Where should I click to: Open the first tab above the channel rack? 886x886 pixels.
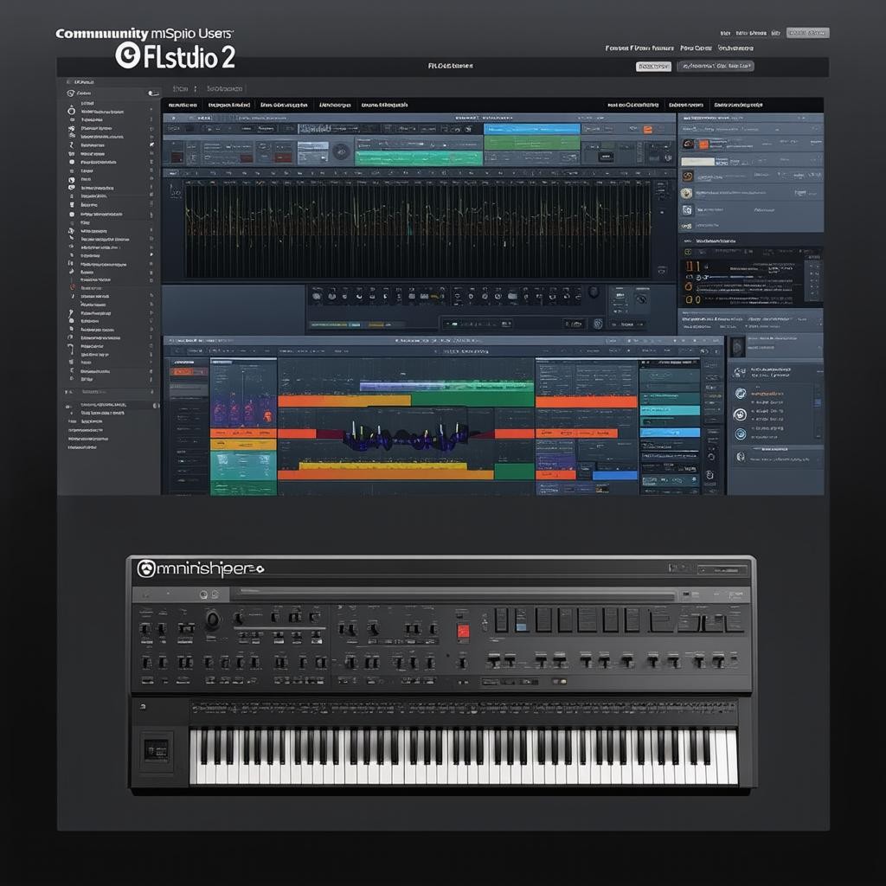point(180,88)
